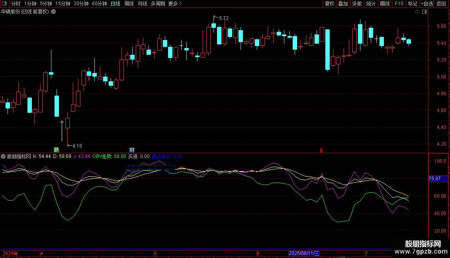Click the 买进: 0.00 value
The width and height of the screenshot is (450, 258).
click(x=139, y=156)
